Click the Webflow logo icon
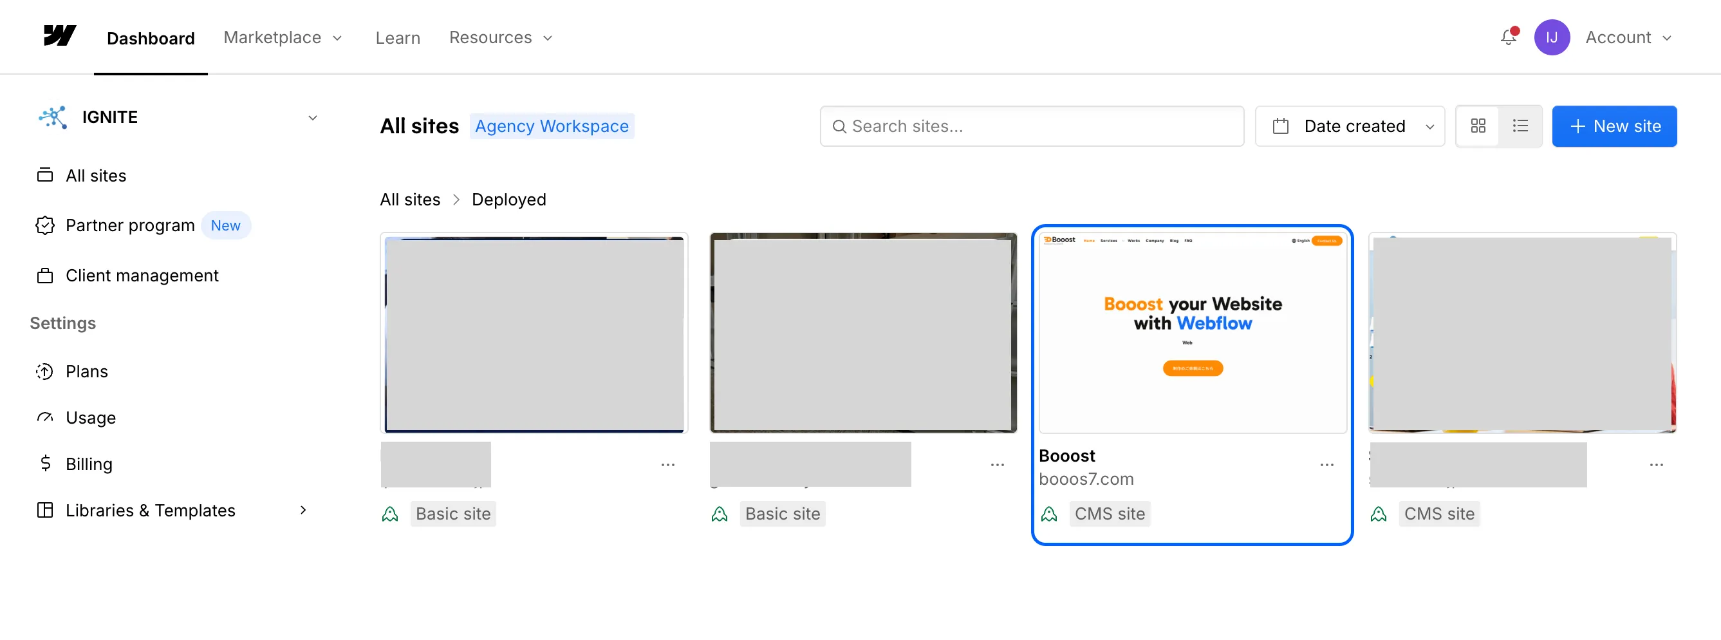This screenshot has height=640, width=1721. point(59,35)
